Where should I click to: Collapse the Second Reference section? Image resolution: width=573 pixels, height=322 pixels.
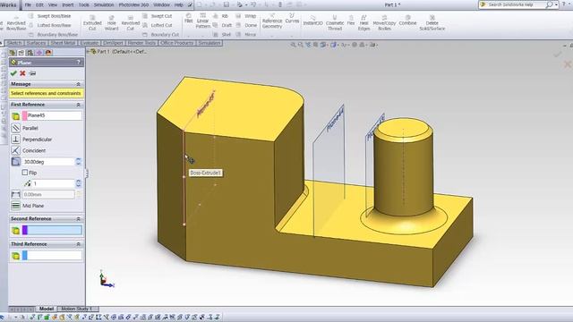pos(78,218)
